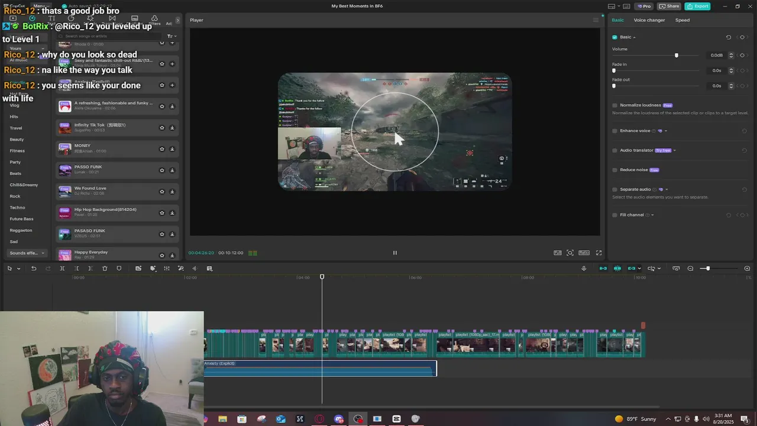Select the Chill&Dreamy category
757x426 pixels.
[24, 185]
